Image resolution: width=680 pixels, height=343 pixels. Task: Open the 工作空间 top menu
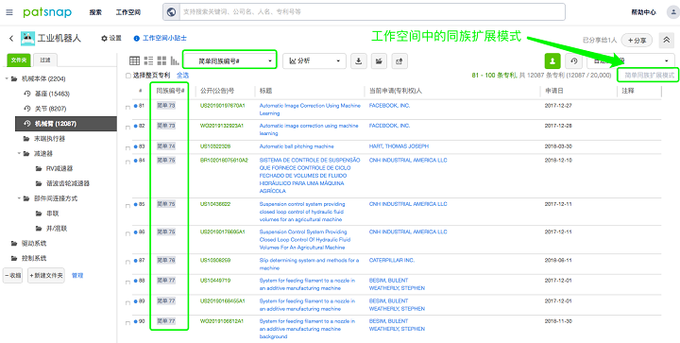[127, 12]
